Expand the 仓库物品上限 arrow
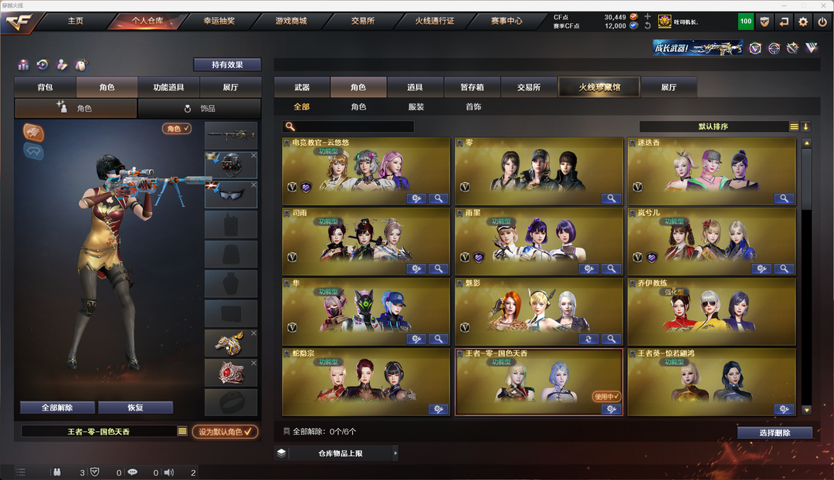 tap(395, 454)
